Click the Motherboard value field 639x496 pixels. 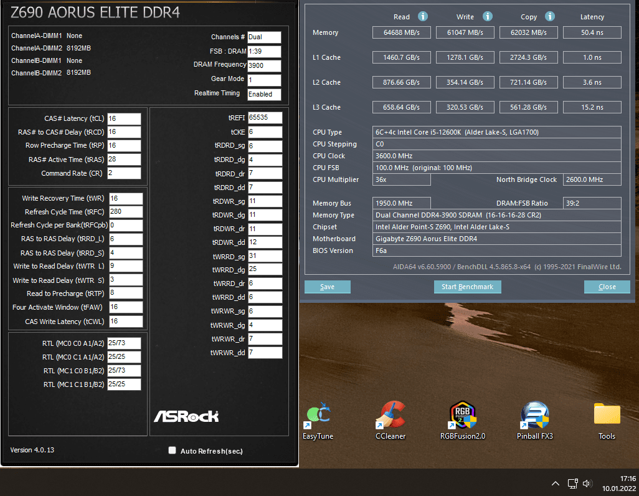pos(497,239)
